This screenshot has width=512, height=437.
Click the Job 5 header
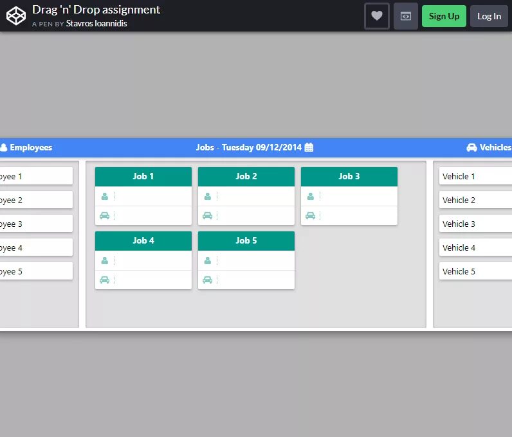pos(246,241)
